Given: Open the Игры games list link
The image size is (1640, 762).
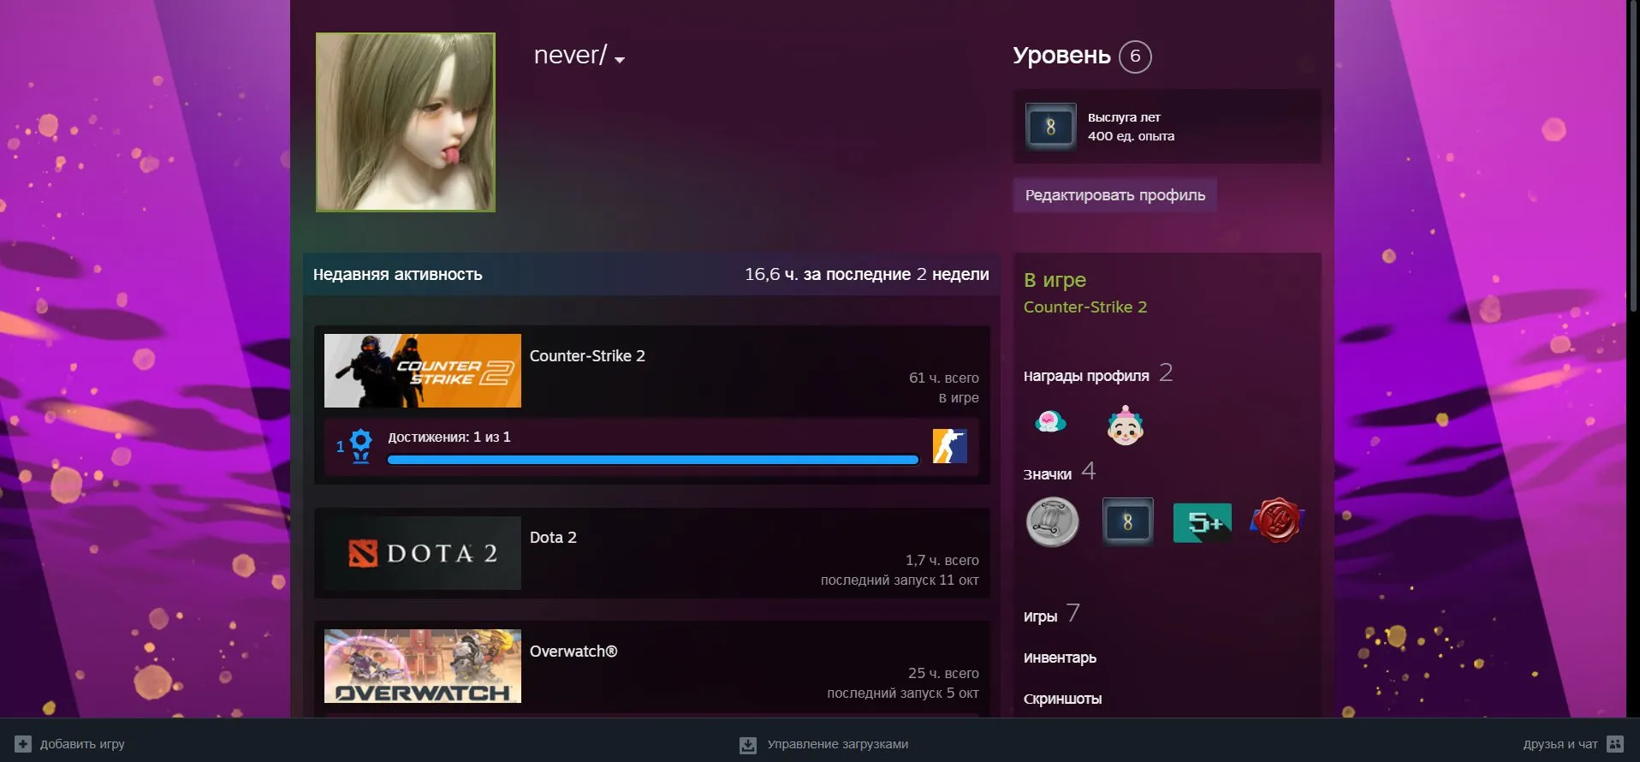Looking at the screenshot, I should [x=1041, y=616].
